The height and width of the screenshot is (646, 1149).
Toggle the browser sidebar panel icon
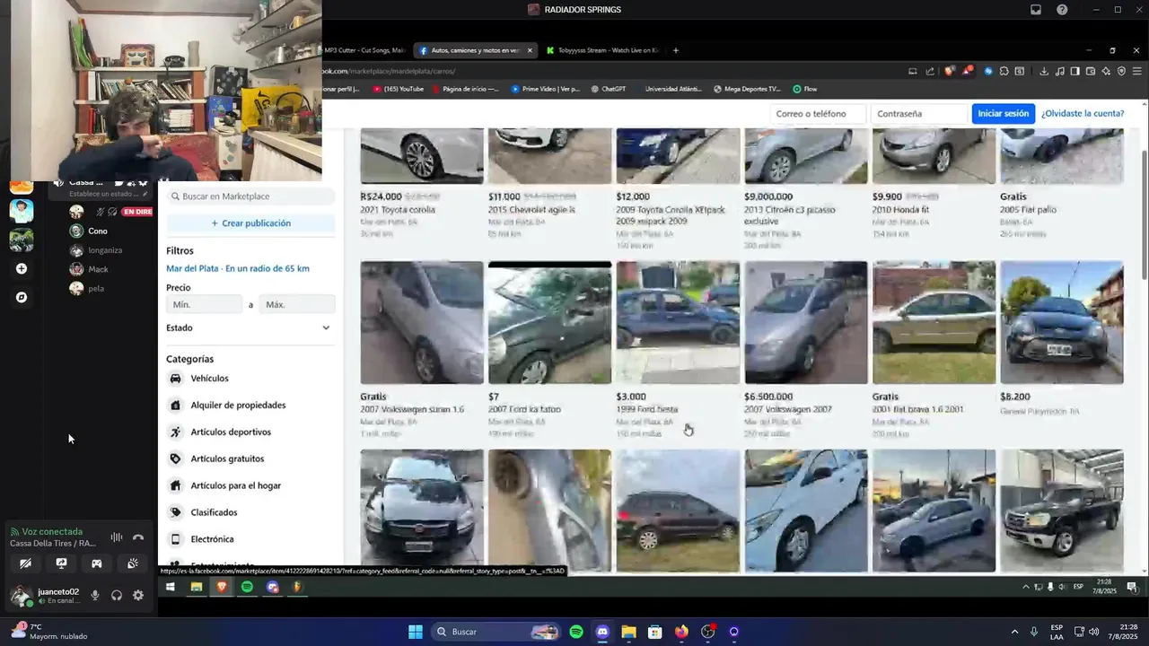point(1074,71)
